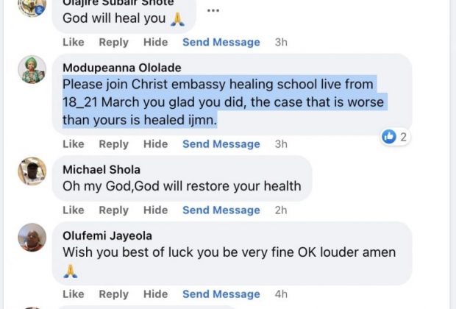456x309 pixels.
Task: Open Michael Shola's profile name link
Action: (101, 169)
